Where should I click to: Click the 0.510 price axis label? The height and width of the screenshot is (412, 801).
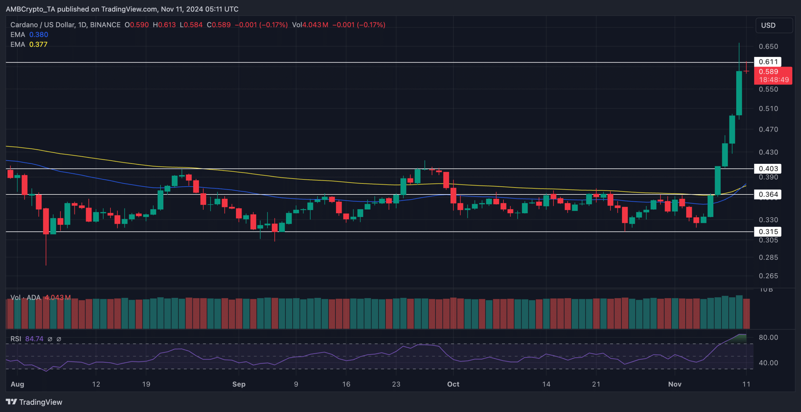pyautogui.click(x=768, y=108)
